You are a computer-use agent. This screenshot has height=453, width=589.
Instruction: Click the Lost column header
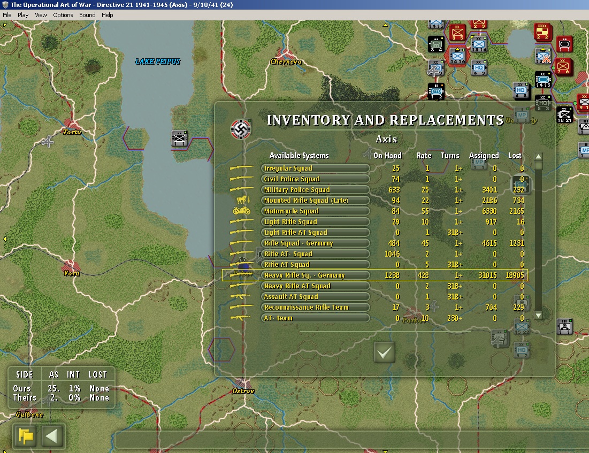click(515, 156)
